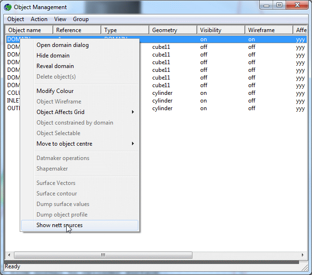312x275 pixels.
Task: Click 'Show nett sources' menu item
Action: click(x=60, y=225)
